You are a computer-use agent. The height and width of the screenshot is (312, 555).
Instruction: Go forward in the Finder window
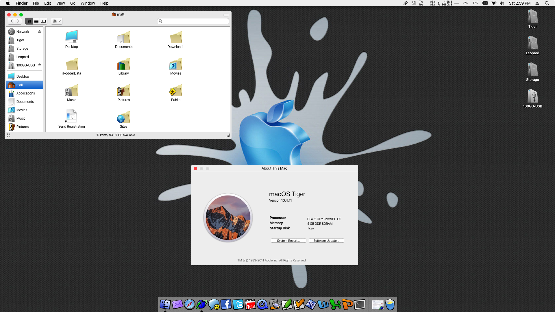tap(18, 21)
